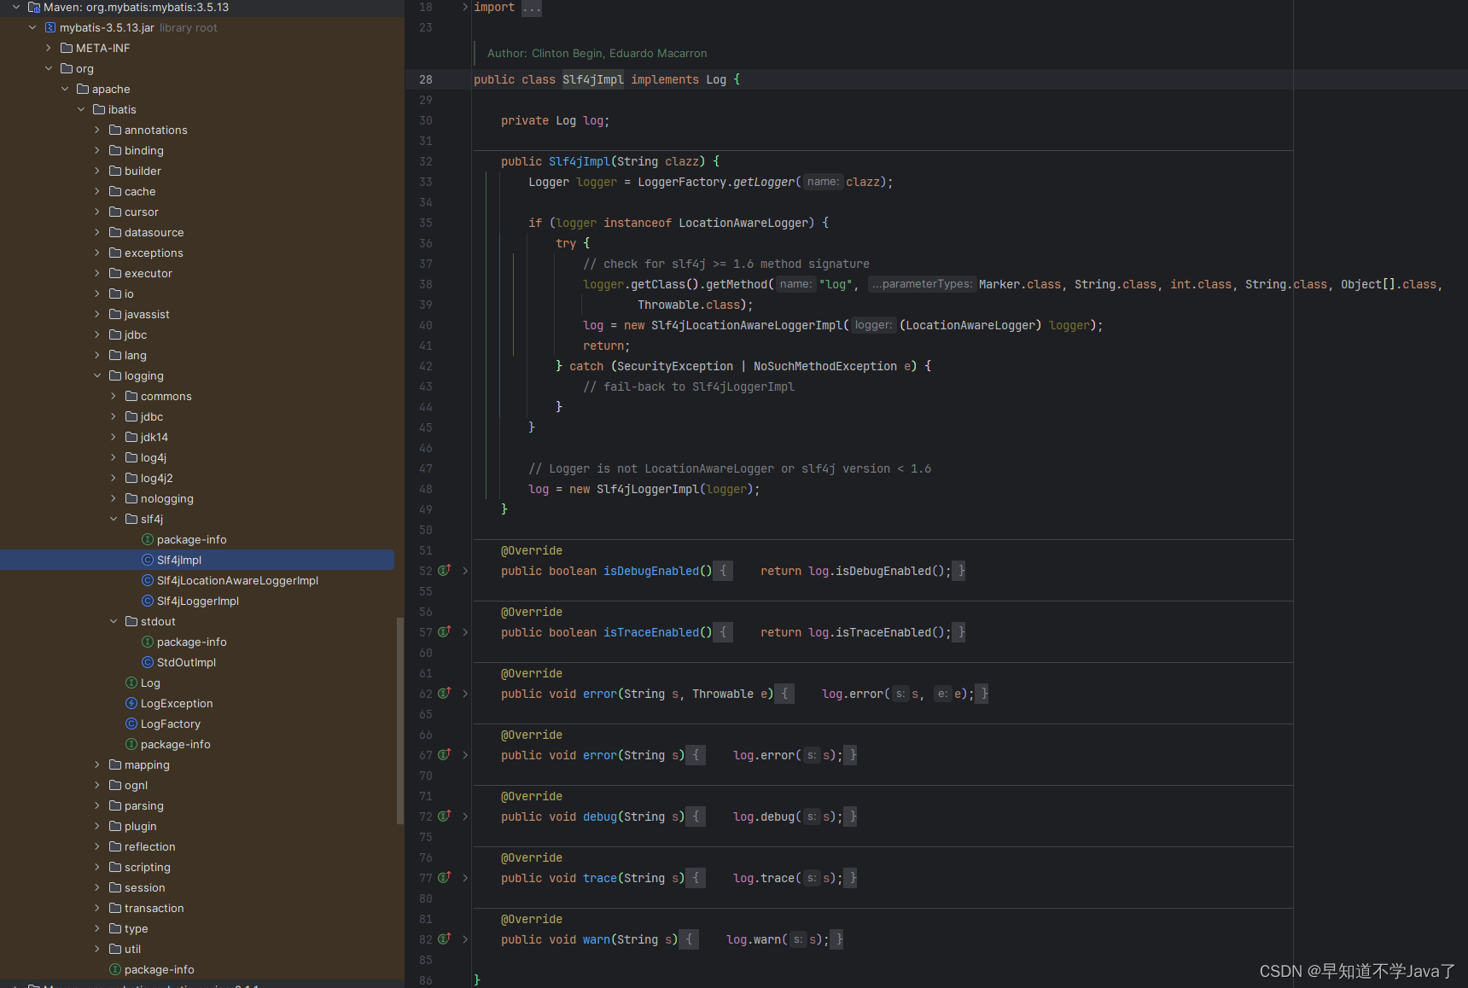
Task: Collapse the slf4j package node
Action: pyautogui.click(x=114, y=519)
